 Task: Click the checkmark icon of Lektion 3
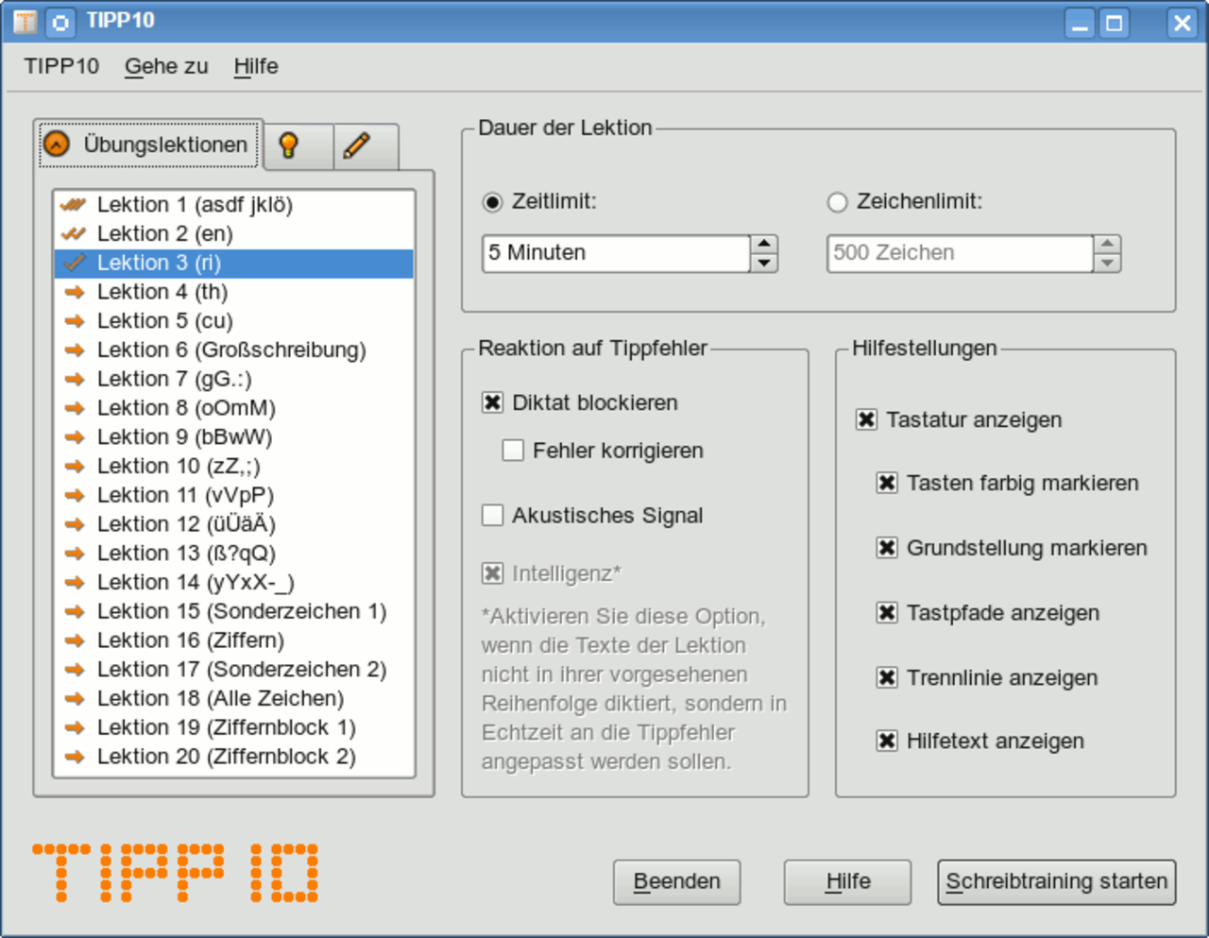tap(75, 263)
